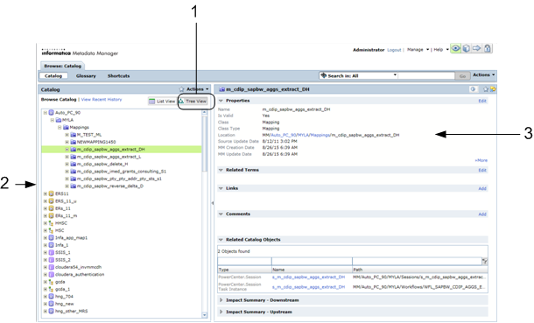Screen dimensions: 534x323
Task: Click the cube icon in top toolbar
Action: [467, 48]
